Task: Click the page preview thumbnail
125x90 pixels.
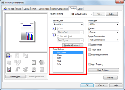Action: pyautogui.click(x=27, y=31)
